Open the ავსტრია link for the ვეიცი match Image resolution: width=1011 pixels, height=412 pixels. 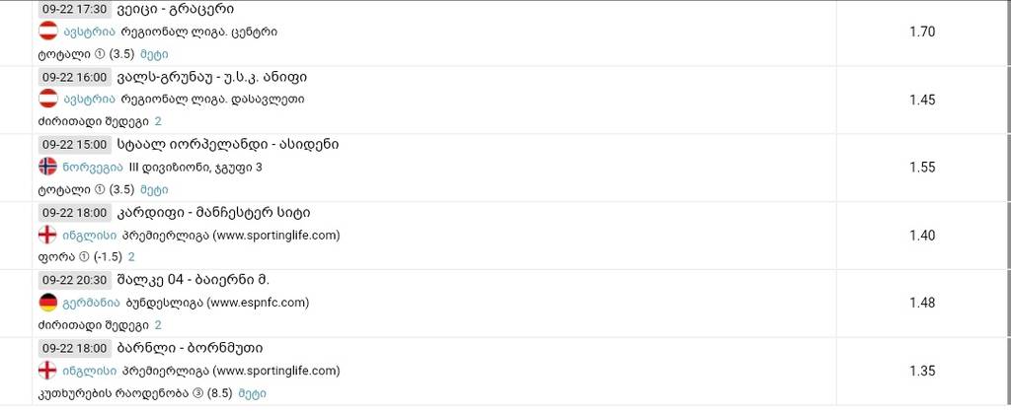click(88, 31)
